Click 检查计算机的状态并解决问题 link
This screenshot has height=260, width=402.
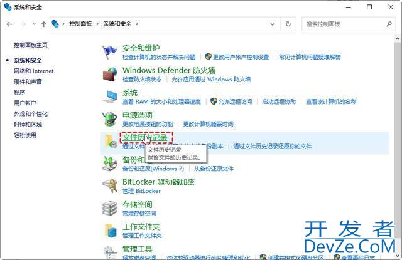coord(159,57)
